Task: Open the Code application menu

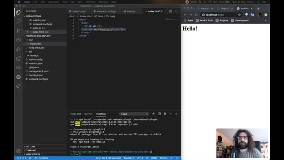Action: 27,2
